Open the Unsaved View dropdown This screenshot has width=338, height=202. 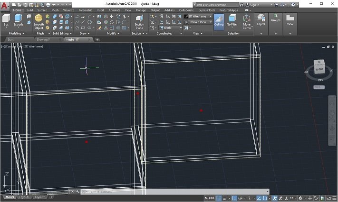point(198,22)
